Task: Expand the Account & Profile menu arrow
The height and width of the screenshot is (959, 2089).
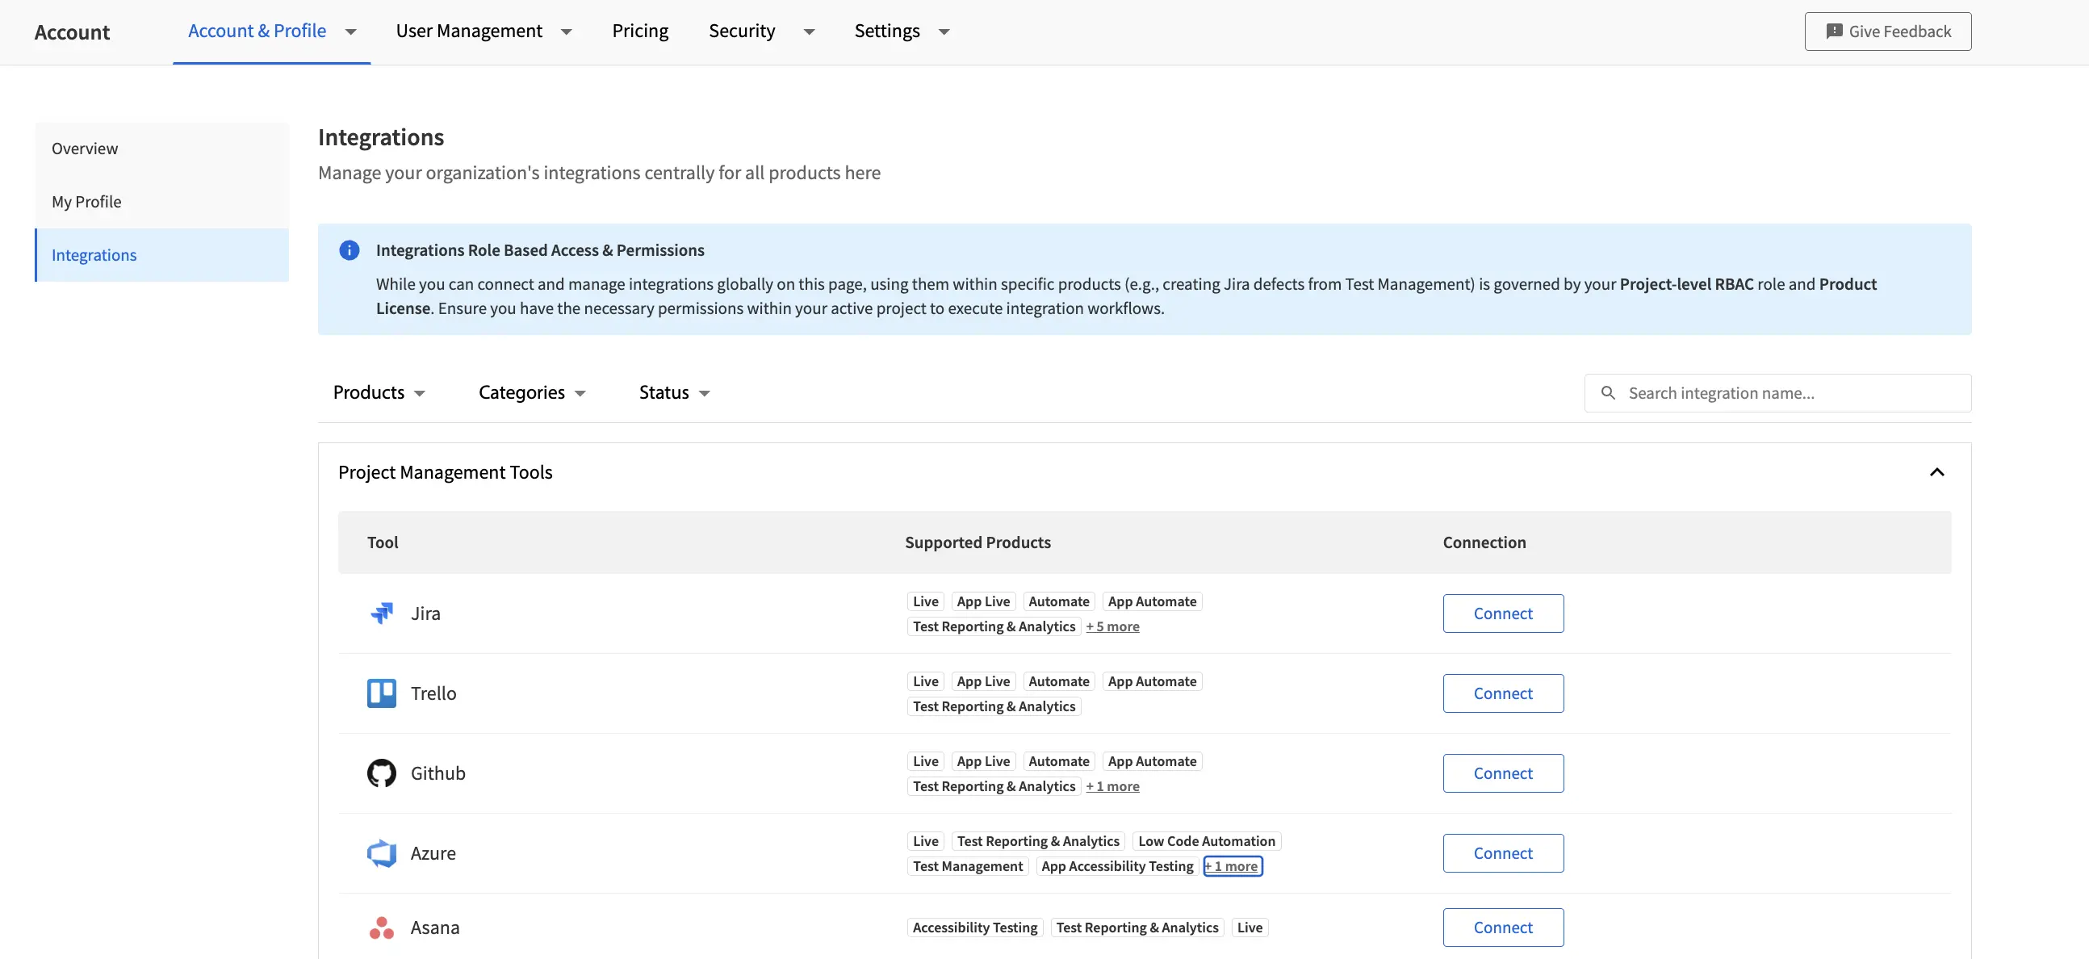Action: 351,31
